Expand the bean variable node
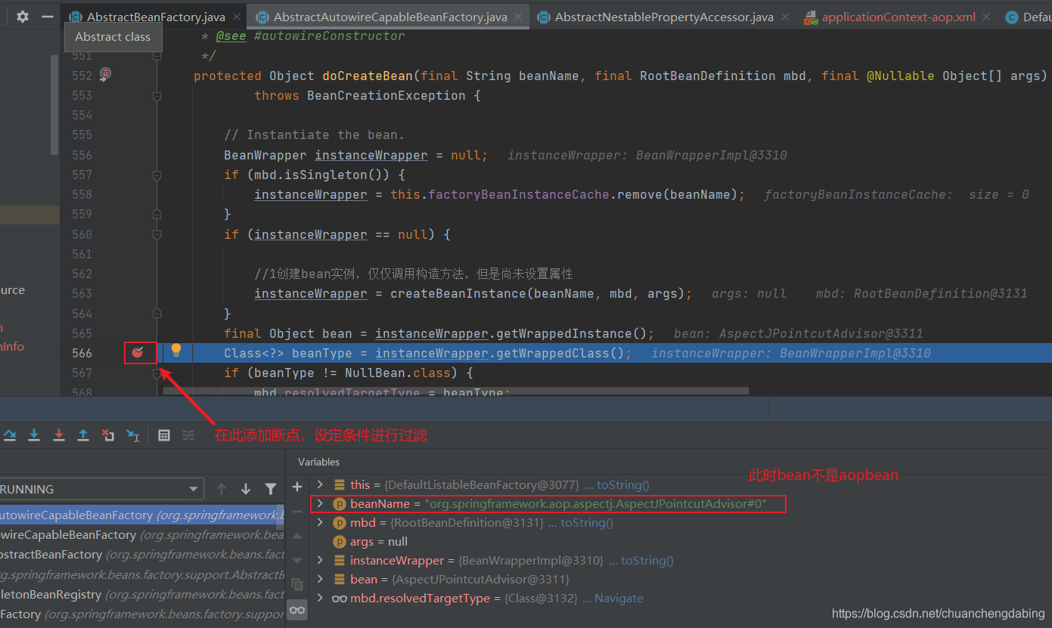The width and height of the screenshot is (1052, 628). coord(320,579)
